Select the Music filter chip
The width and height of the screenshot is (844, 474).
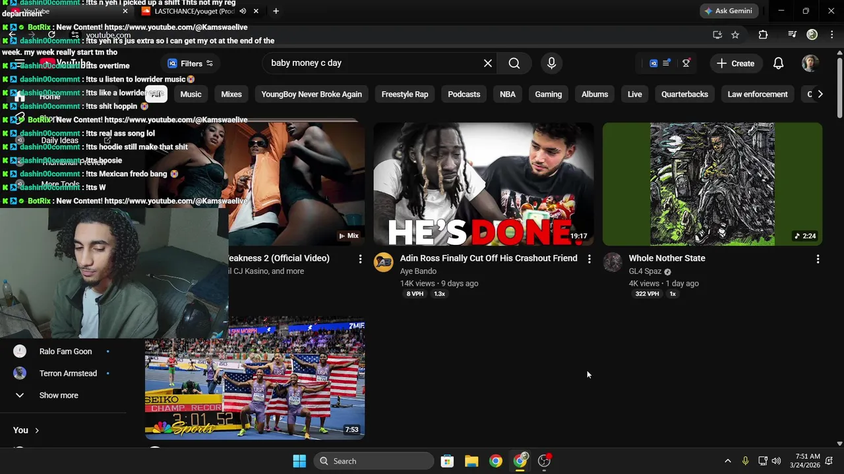191,94
